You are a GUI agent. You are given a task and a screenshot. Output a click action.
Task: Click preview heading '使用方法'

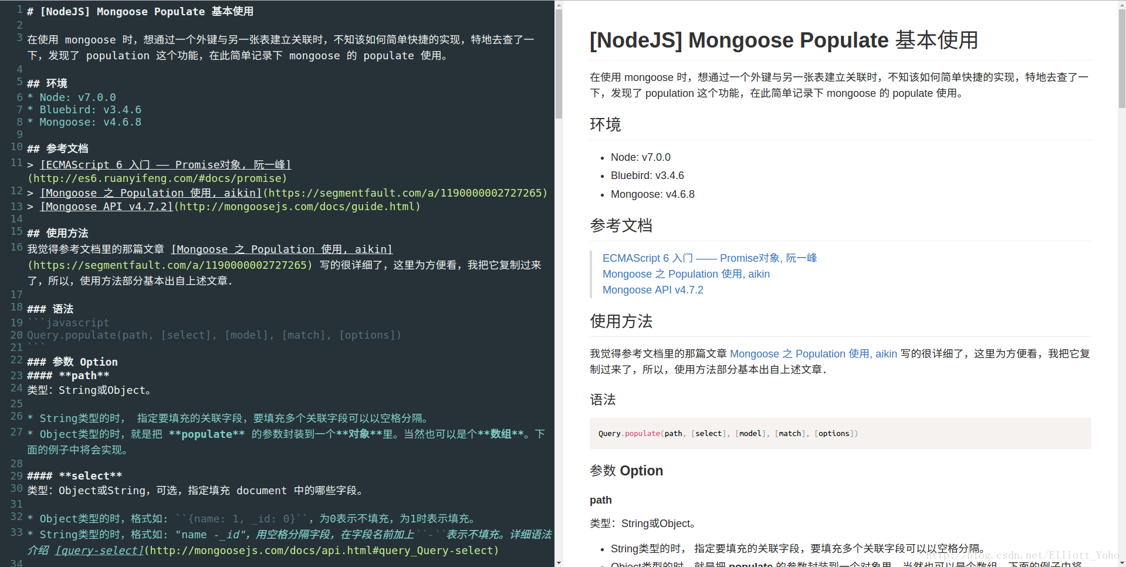point(621,321)
